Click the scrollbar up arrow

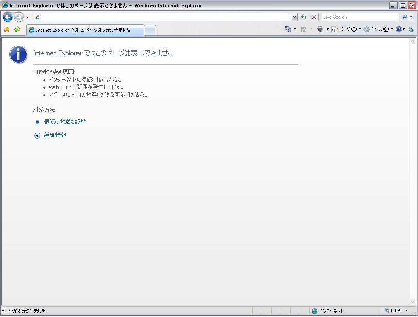click(412, 41)
